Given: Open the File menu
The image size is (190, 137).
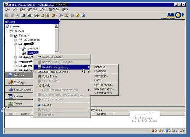Looking at the screenshot, I should pos(8,9).
